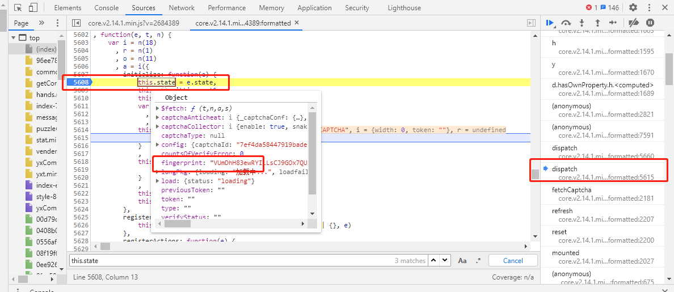674x292 pixels.
Task: Cancel the search bar
Action: 513,261
